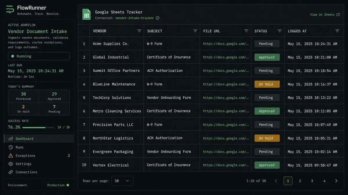Go to the next page arrow

tap(336, 181)
